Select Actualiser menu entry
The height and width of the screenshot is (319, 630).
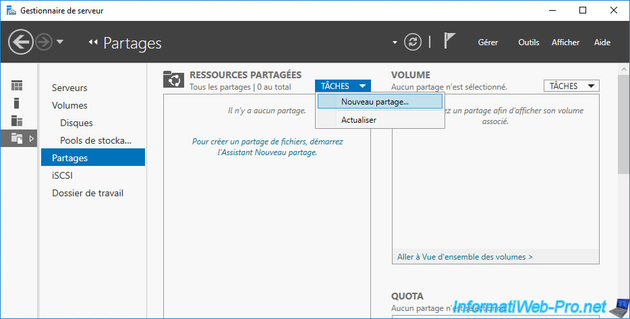tap(359, 119)
